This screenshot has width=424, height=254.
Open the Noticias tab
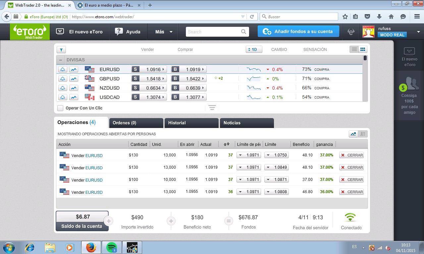click(x=247, y=123)
